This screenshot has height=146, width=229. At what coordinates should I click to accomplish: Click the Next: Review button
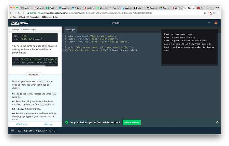pos(132,122)
